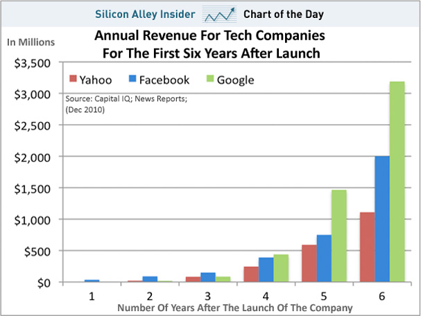Click the '$0' y-axis label
Viewport: 421px width, 316px height.
tap(44, 283)
